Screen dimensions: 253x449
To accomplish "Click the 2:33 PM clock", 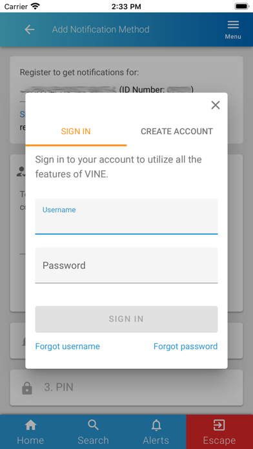I will coord(126,6).
